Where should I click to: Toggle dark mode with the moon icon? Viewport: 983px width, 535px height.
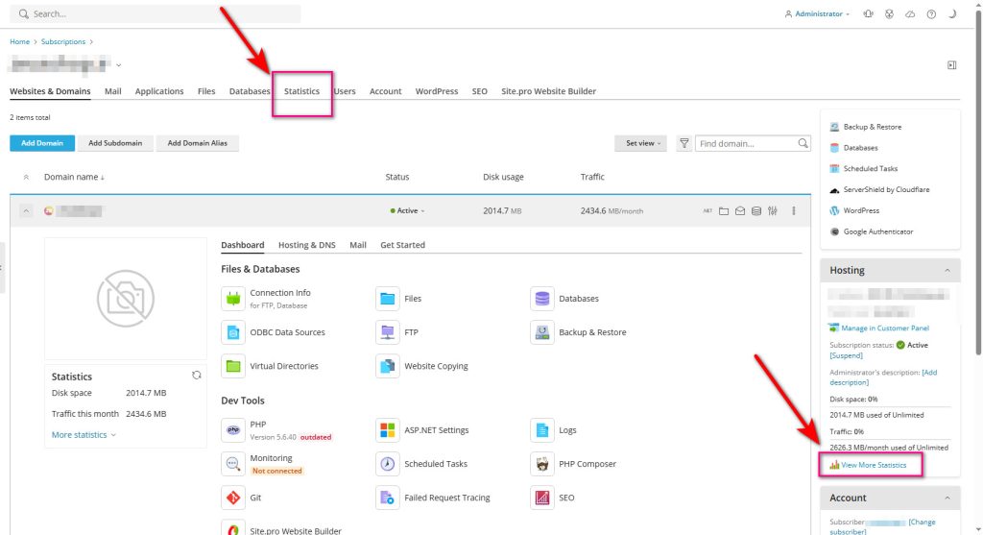952,14
